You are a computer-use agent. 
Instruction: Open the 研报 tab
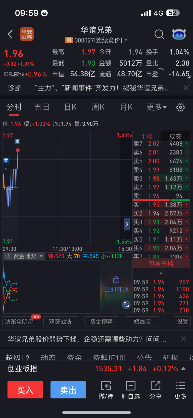point(170,357)
